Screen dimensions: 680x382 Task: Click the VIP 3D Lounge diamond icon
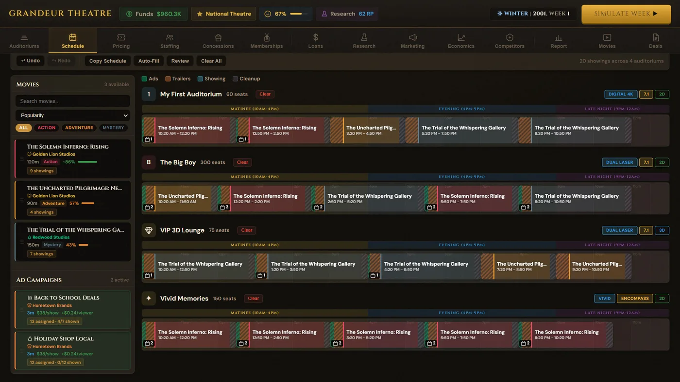coord(149,230)
